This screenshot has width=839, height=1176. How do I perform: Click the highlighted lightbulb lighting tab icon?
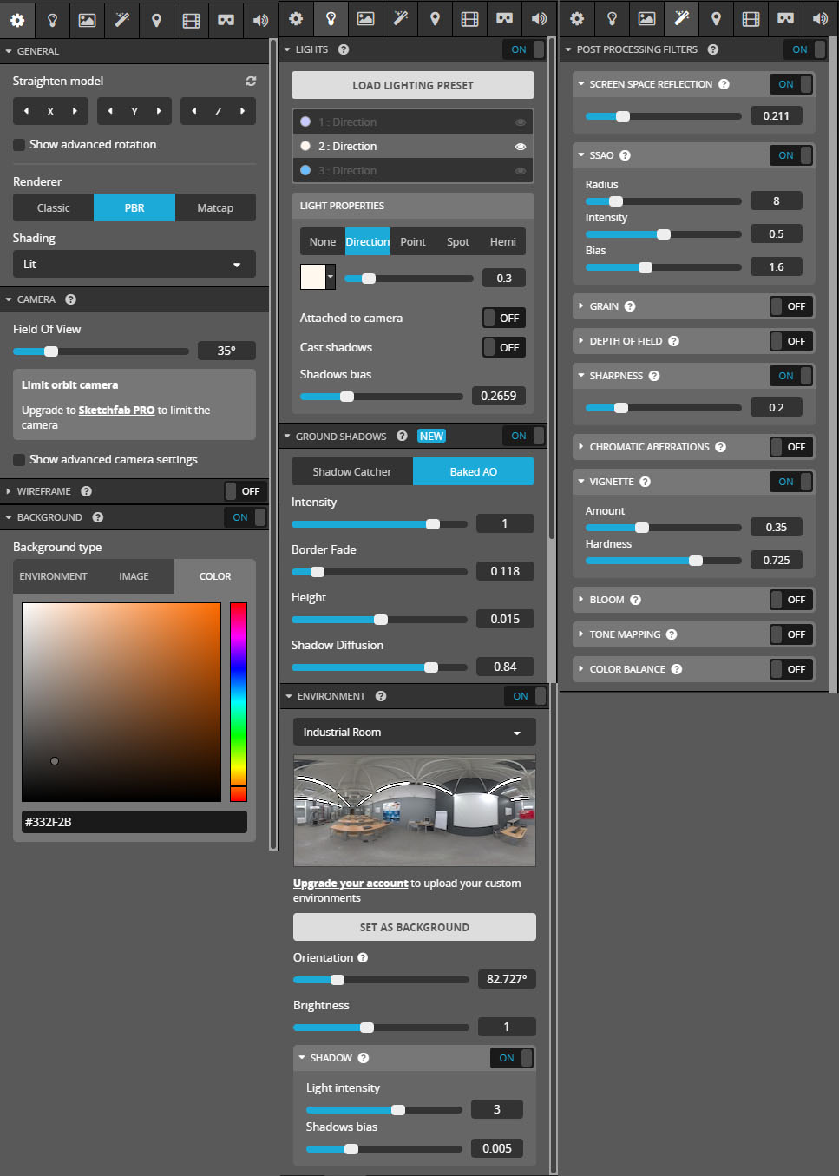[331, 18]
